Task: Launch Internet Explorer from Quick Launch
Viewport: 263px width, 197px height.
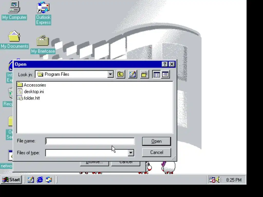Action: 40,180
